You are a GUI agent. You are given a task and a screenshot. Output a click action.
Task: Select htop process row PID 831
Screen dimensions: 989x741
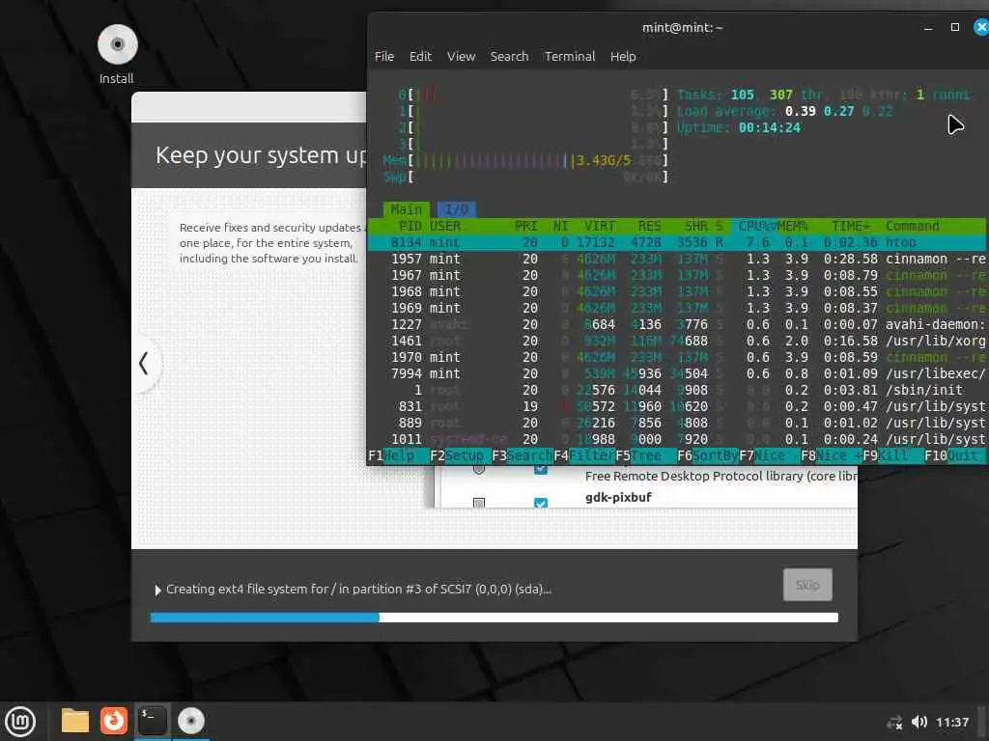676,406
